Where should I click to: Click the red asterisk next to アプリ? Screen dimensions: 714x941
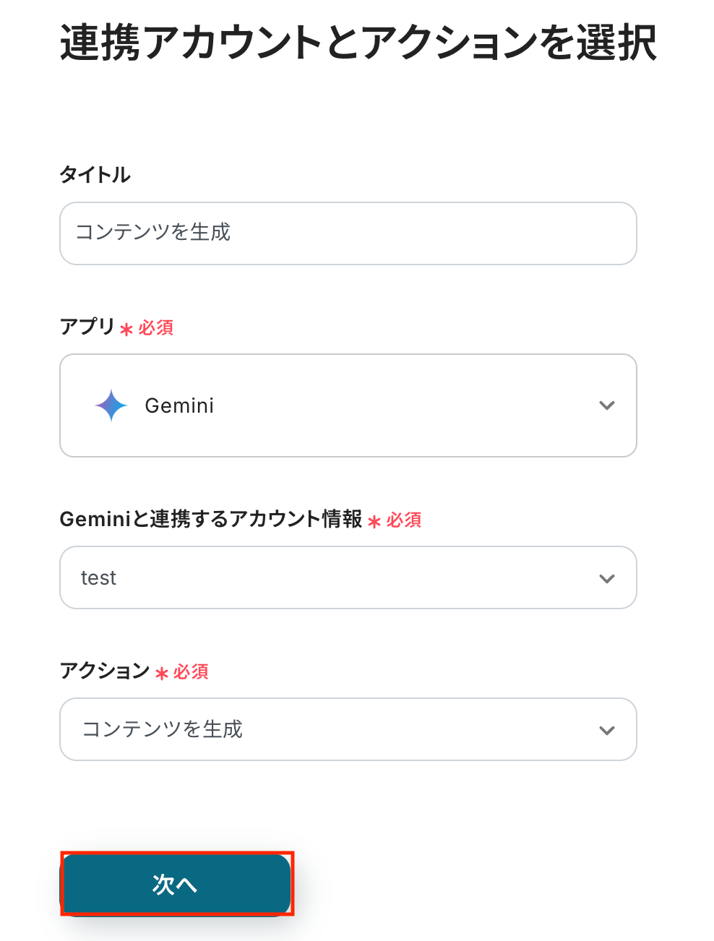[x=126, y=330]
